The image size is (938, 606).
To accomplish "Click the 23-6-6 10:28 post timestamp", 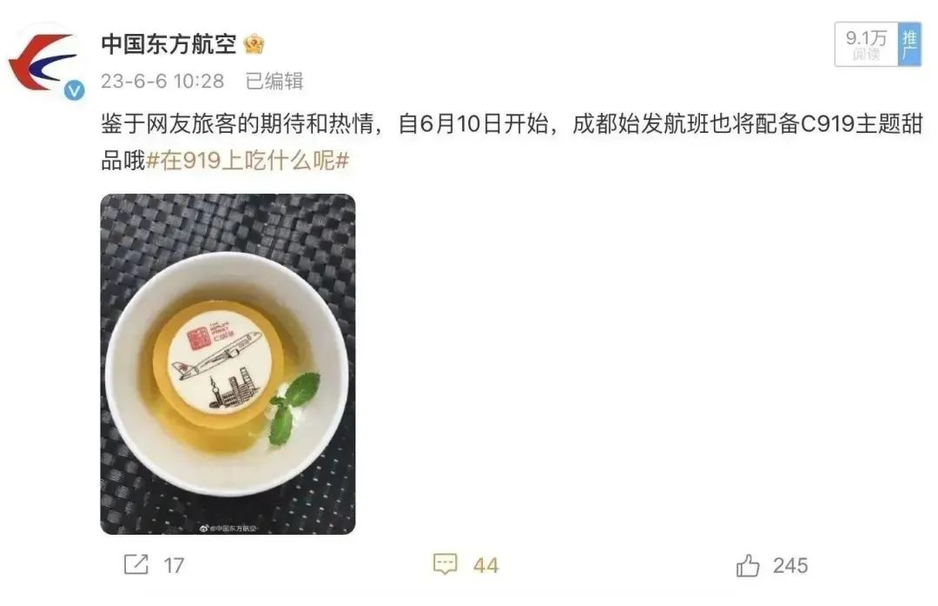I will tap(162, 81).
